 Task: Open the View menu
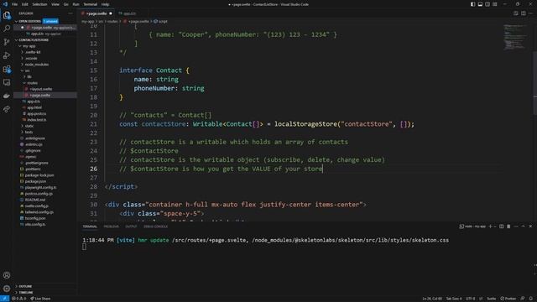point(55,4)
